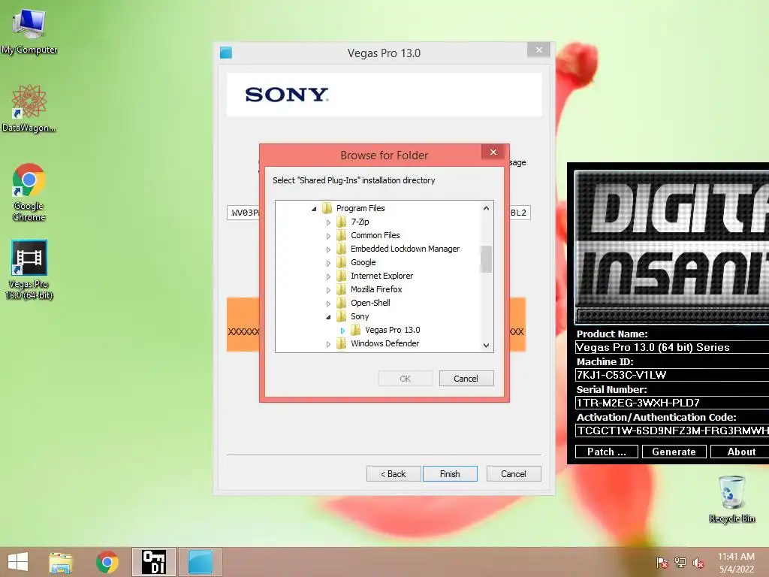Open the DataWagon desktop shortcut
The height and width of the screenshot is (577, 769).
pyautogui.click(x=29, y=108)
